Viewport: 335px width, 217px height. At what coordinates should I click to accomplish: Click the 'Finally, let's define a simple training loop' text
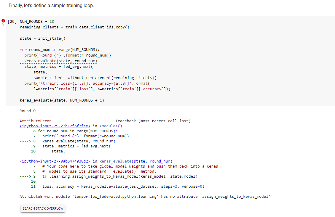coord(51,6)
